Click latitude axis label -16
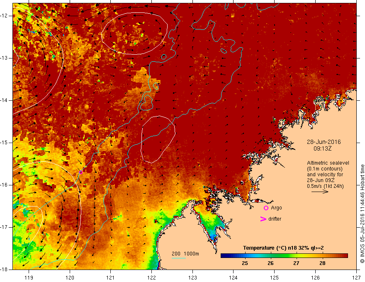 click(5, 185)
